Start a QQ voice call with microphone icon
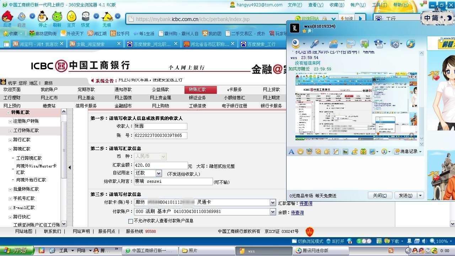The width and height of the screenshot is (455, 256). (315, 44)
